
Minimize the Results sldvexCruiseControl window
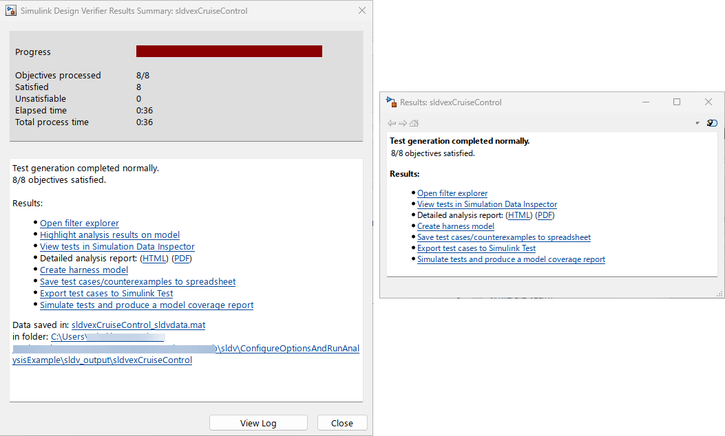coord(646,102)
